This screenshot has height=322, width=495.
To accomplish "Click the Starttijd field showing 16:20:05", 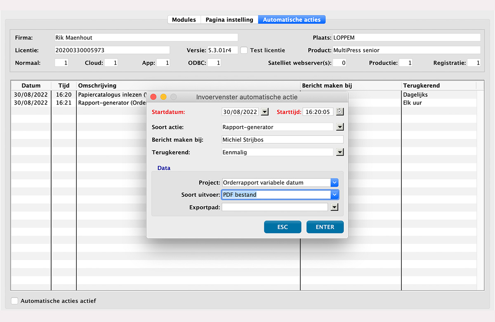I will pyautogui.click(x=318, y=112).
